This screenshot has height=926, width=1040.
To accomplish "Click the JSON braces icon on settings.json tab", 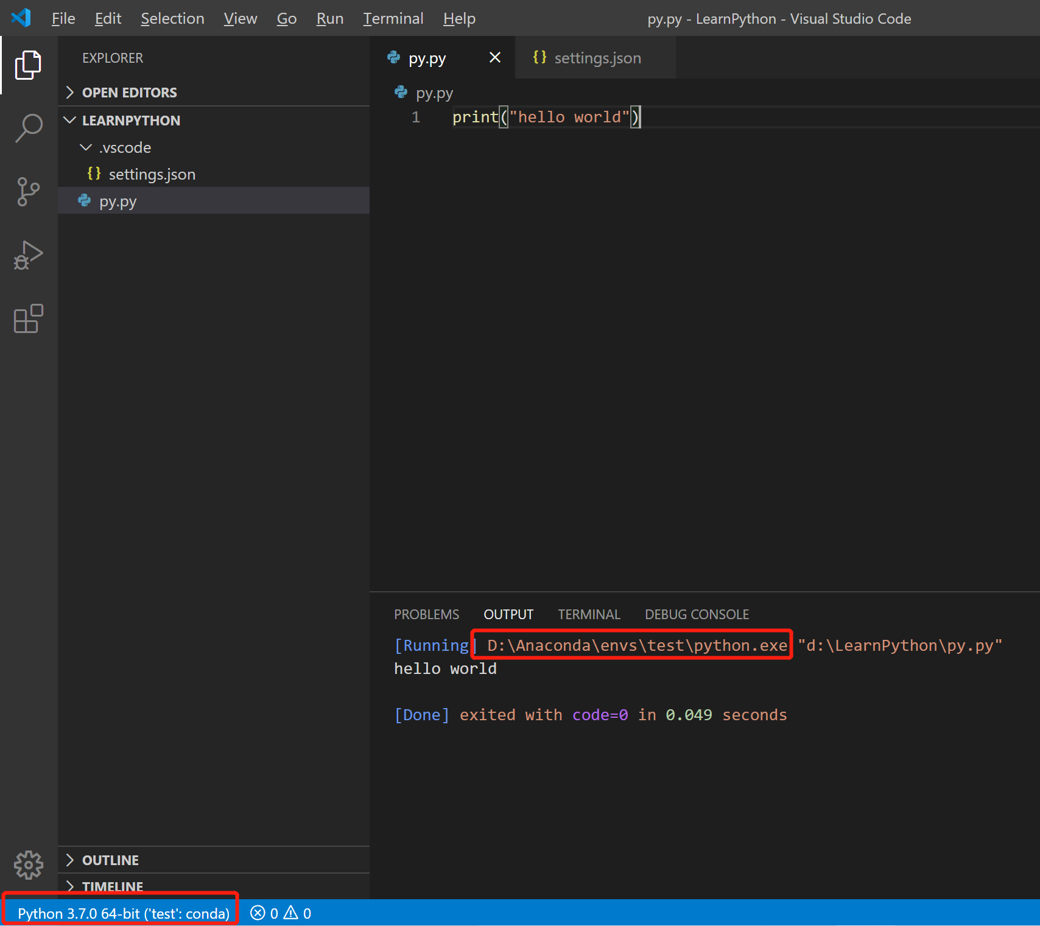I will pos(539,57).
